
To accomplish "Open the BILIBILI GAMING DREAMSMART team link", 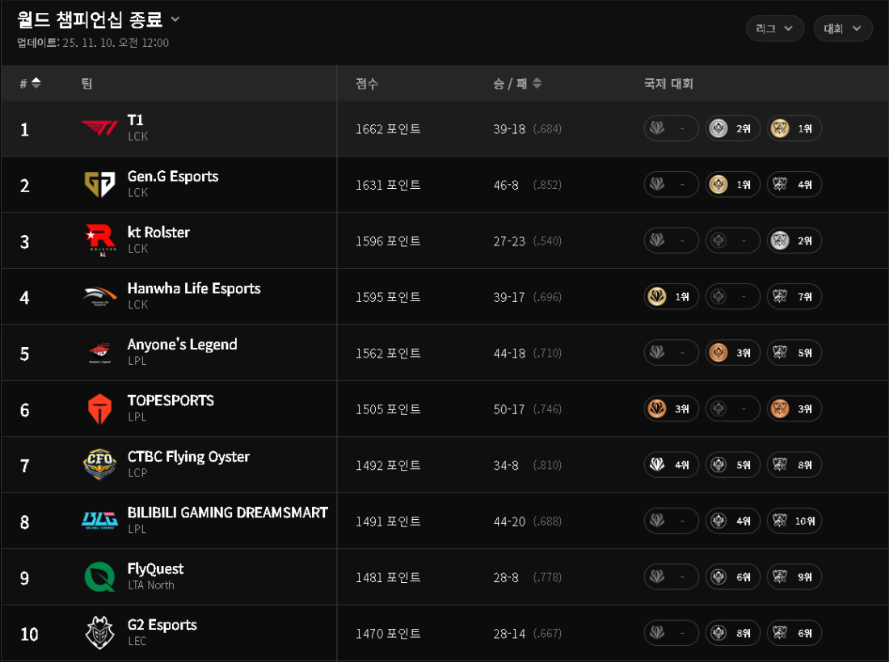I will [x=227, y=513].
